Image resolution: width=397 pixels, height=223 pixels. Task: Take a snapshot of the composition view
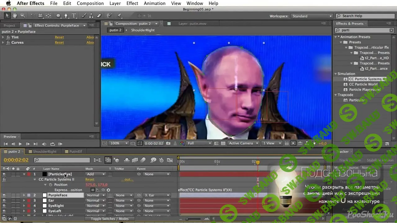tap(168, 143)
